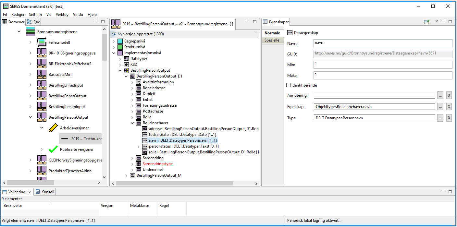457x227 pixels.
Task: Minimize the Egenskaper panel
Action: pyautogui.click(x=443, y=21)
